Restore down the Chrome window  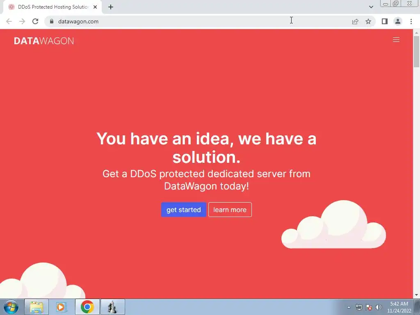(x=395, y=4)
